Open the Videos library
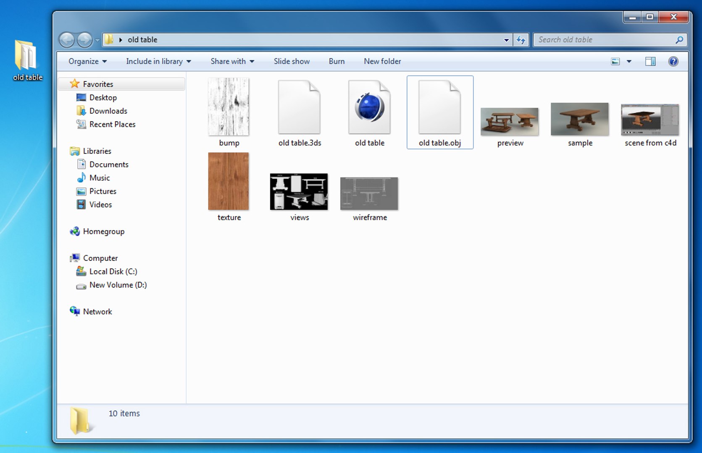 point(100,205)
